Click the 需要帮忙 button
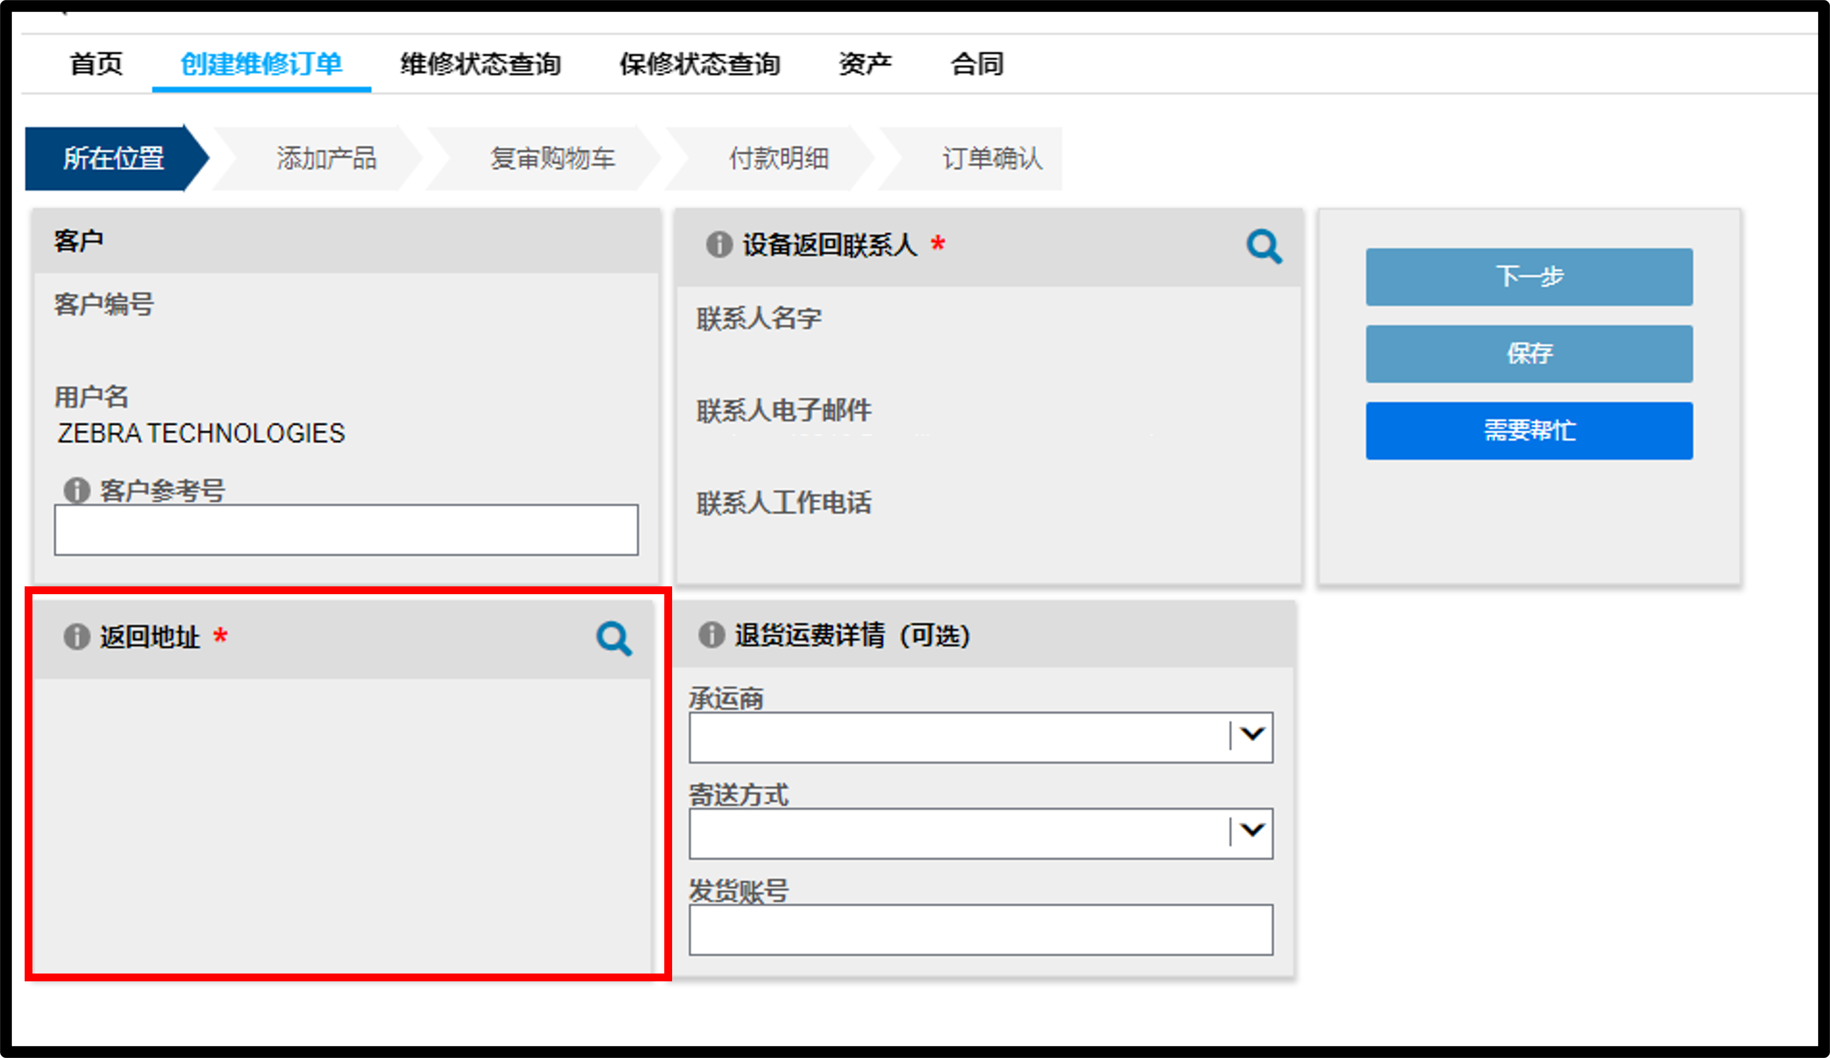1830x1058 pixels. click(x=1529, y=431)
